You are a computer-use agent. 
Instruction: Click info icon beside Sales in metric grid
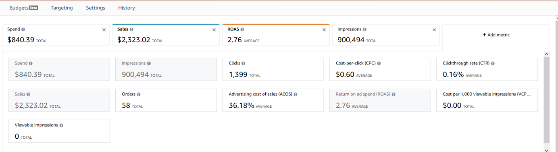(x=29, y=94)
